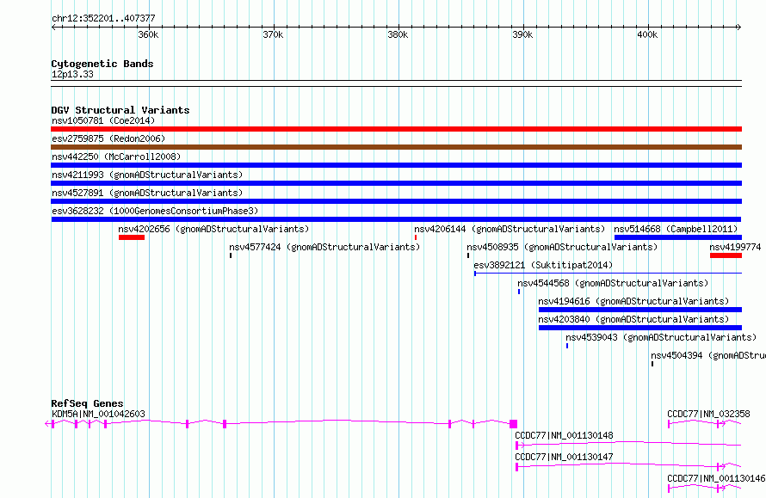Click the nsv4527891 (gnomADStructuralVariants) label
This screenshot has width=766, height=498.
(147, 193)
